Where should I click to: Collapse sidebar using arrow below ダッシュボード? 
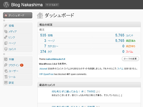[4, 21]
